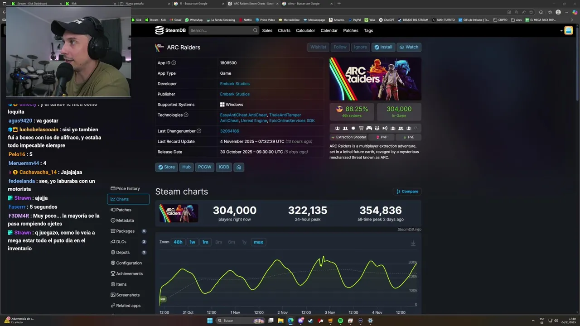Click the ARC Raiders header image
Screen dimensions: 580x326
375,79
